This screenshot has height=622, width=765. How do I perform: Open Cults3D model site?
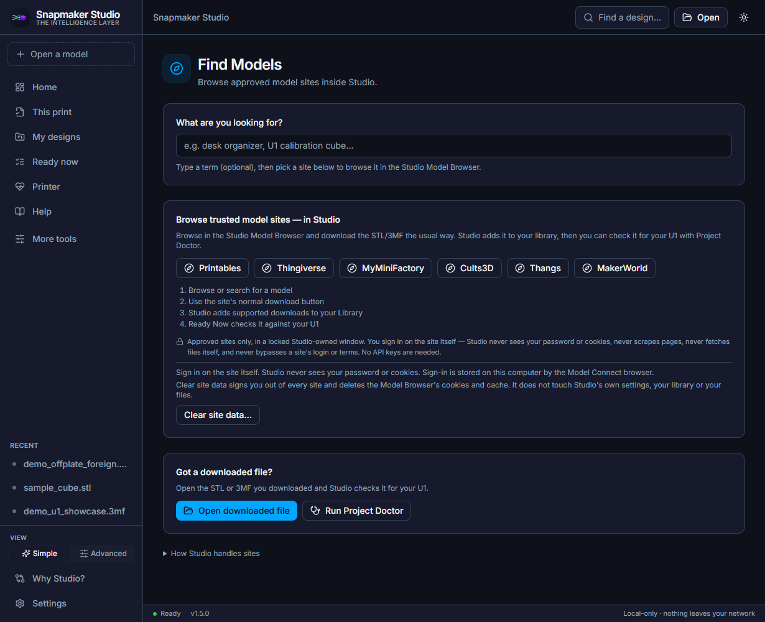coord(470,268)
